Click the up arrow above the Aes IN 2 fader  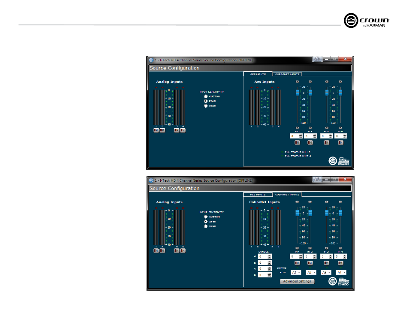(310, 81)
